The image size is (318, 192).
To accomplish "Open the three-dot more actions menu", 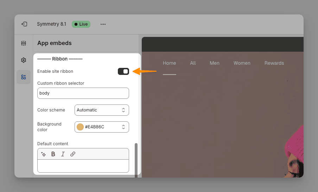I will click(103, 24).
